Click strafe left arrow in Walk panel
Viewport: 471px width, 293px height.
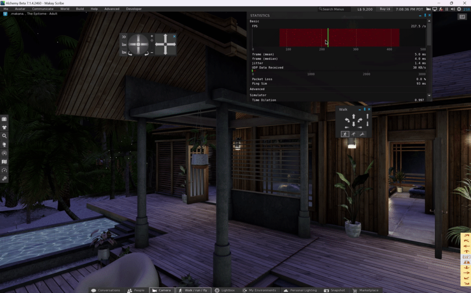tap(347, 127)
